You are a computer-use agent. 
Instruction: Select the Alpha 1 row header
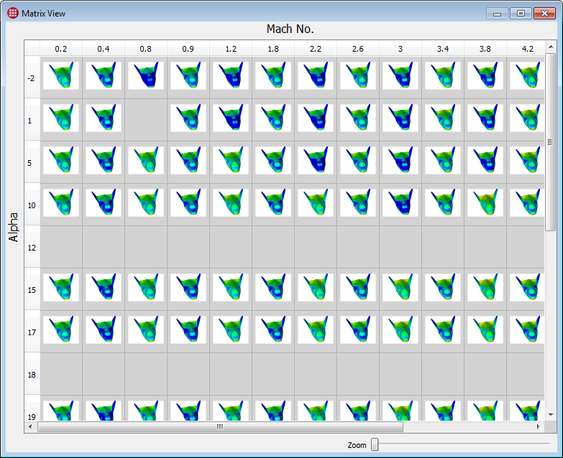pyautogui.click(x=32, y=119)
